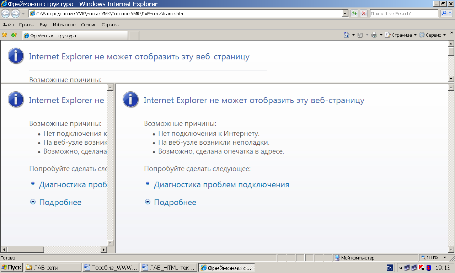This screenshot has height=273, width=455.
Task: Open a new blank tab button
Action: [134, 36]
